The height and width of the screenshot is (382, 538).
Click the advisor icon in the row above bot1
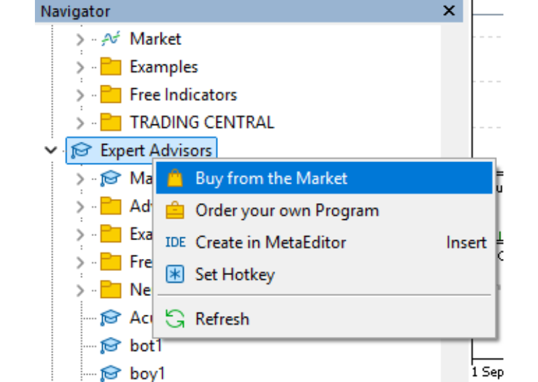click(110, 318)
